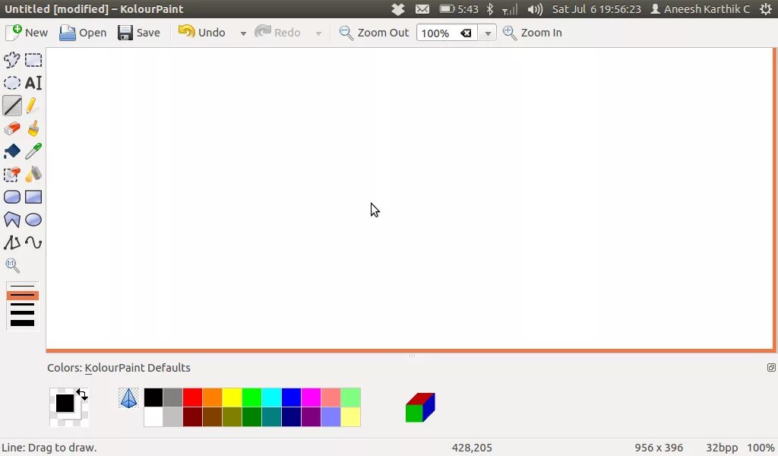Click the Save button

pos(139,33)
